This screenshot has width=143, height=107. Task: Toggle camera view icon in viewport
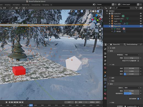[x=100, y=34]
